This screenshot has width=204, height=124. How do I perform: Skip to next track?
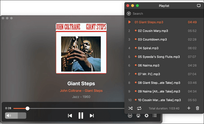92,116
